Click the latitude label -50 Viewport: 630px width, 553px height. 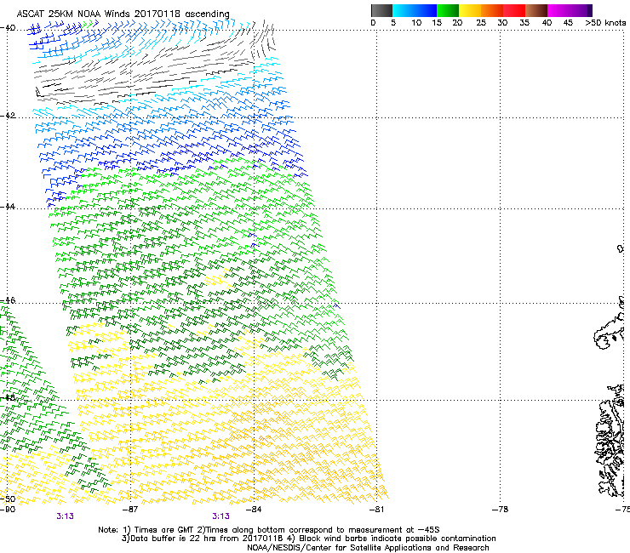(8, 499)
